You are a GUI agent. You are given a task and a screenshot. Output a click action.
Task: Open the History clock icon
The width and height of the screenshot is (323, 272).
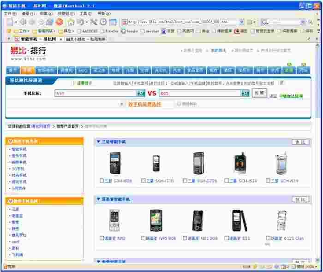[x=103, y=22]
